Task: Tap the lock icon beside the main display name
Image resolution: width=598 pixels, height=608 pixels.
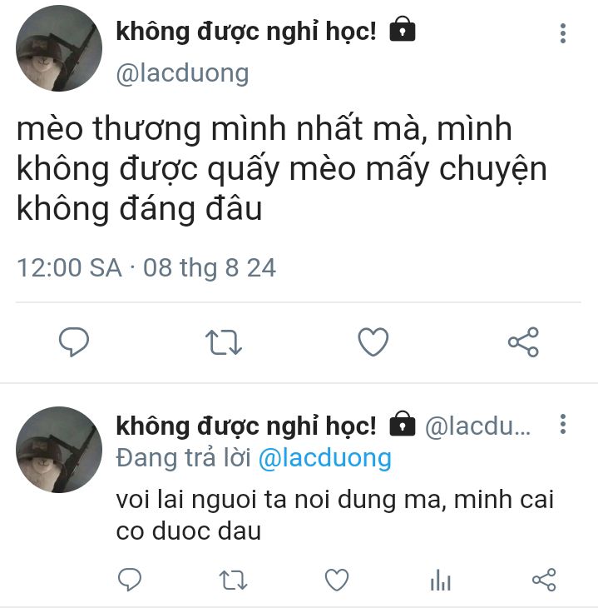Action: click(x=403, y=29)
